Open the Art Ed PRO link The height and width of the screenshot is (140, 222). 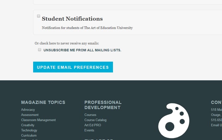(x=93, y=125)
